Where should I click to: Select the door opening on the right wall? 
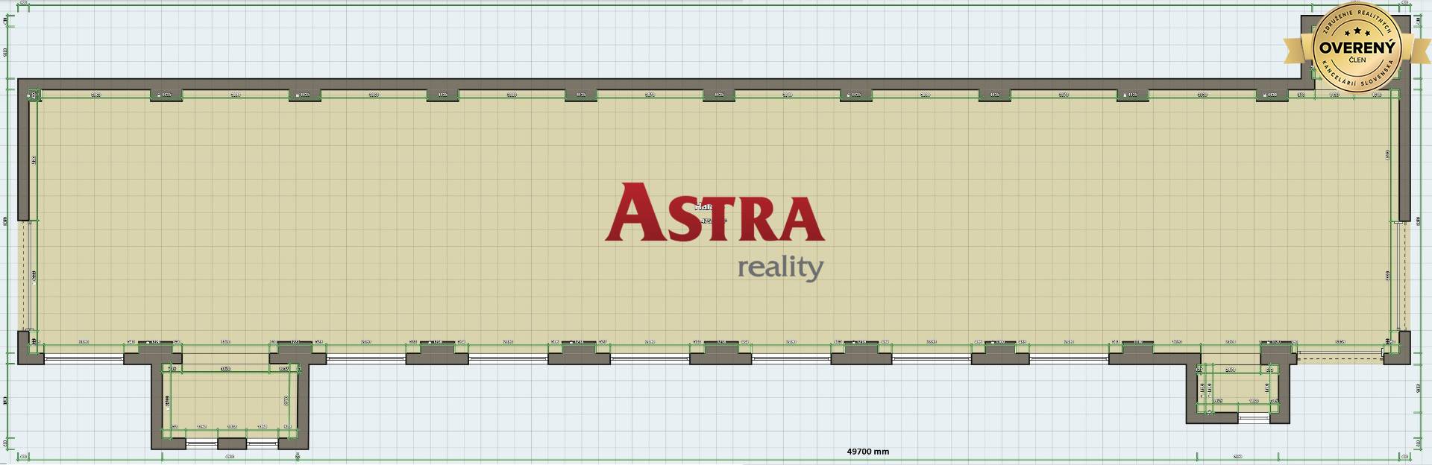[1404, 276]
